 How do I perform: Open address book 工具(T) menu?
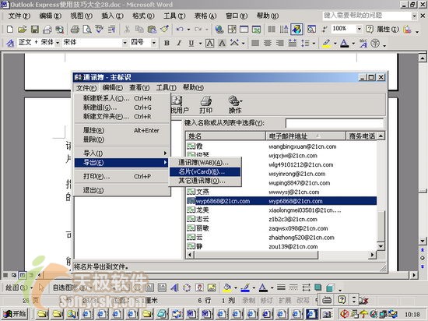[166, 88]
